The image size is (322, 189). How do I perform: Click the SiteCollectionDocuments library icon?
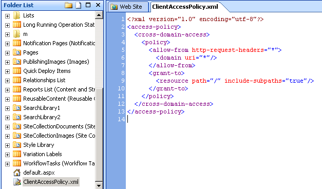(x=16, y=126)
